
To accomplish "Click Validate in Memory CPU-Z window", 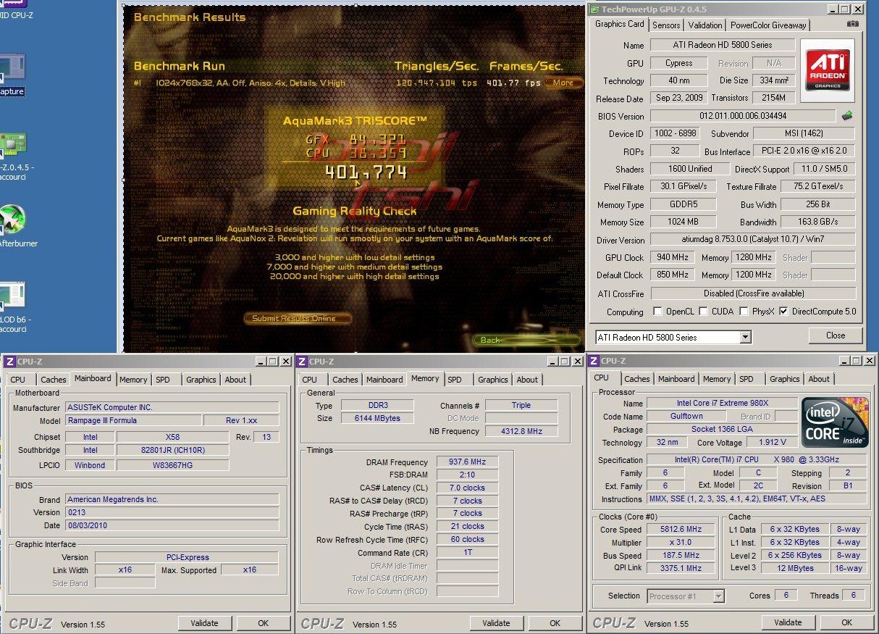I will [x=496, y=622].
